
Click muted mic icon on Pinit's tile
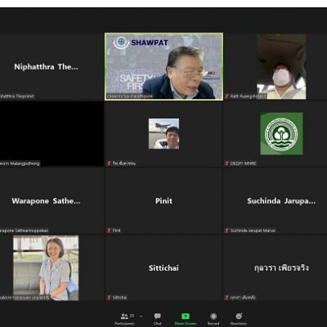pos(109,231)
